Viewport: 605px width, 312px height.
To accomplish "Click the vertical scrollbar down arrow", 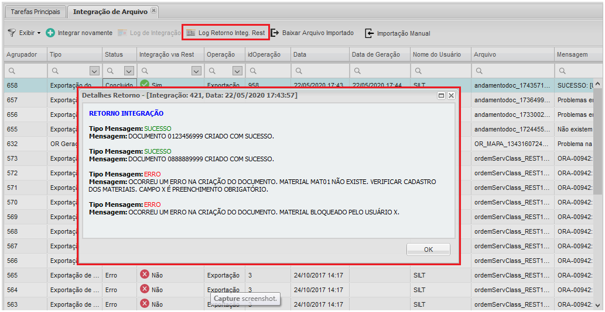I will (597, 305).
